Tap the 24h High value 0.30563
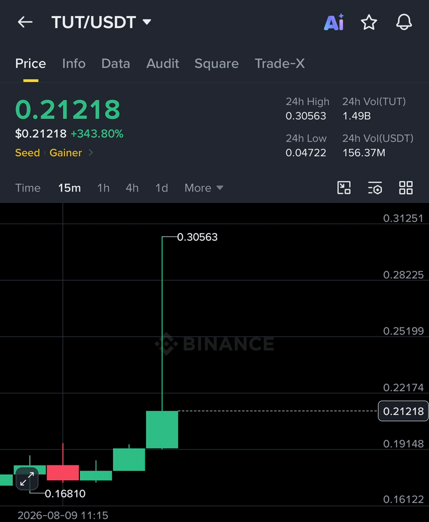The image size is (429, 522). pyautogui.click(x=306, y=116)
